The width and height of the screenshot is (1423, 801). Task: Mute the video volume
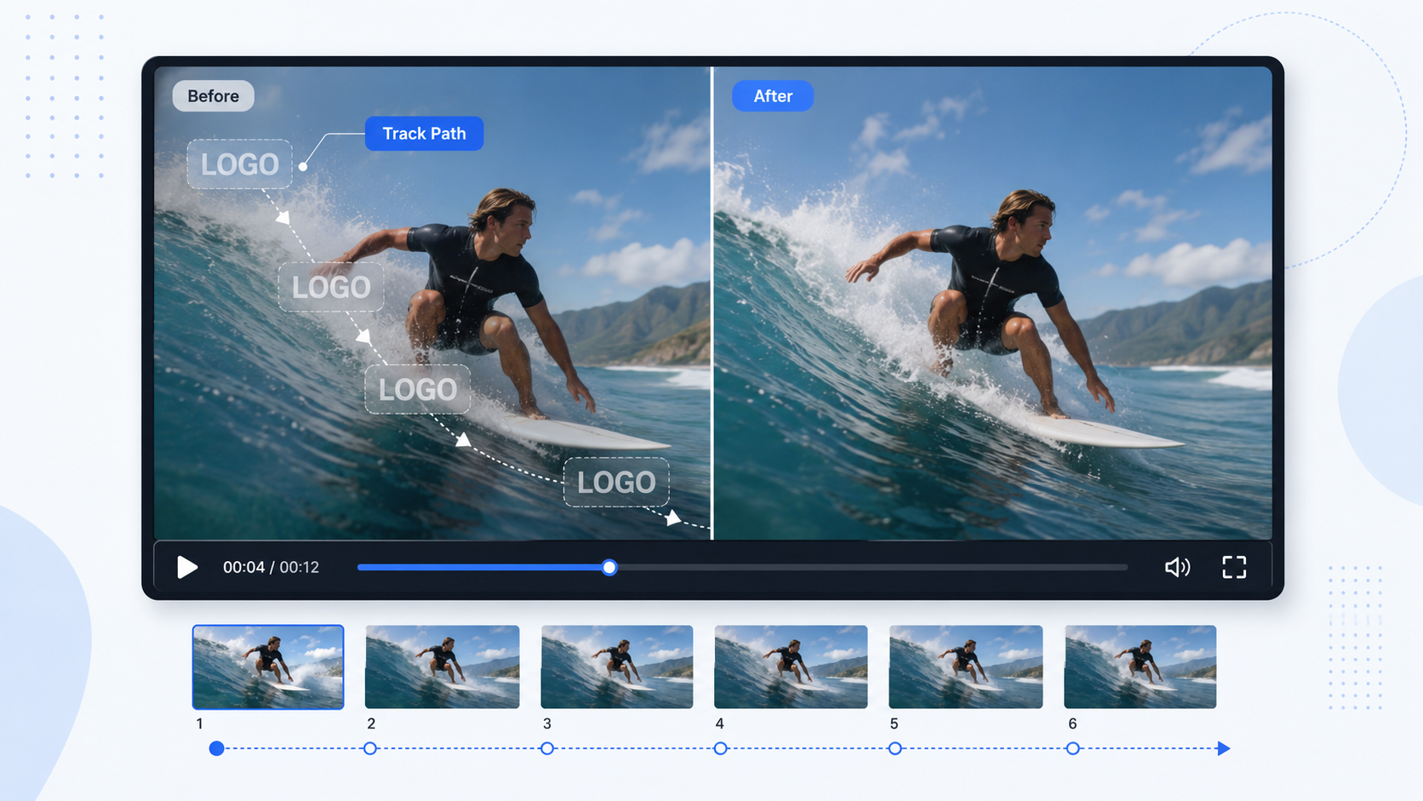tap(1177, 567)
